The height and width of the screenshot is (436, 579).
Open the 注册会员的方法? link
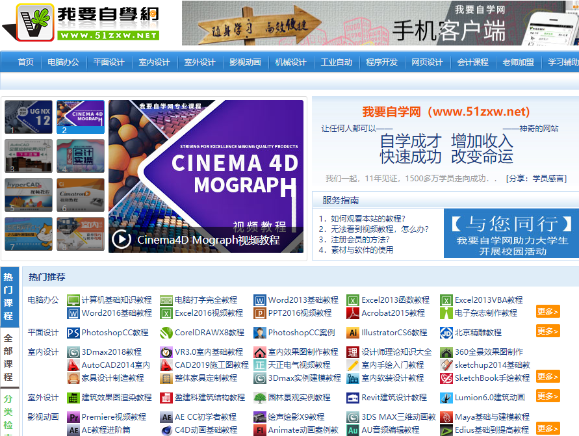(360, 239)
